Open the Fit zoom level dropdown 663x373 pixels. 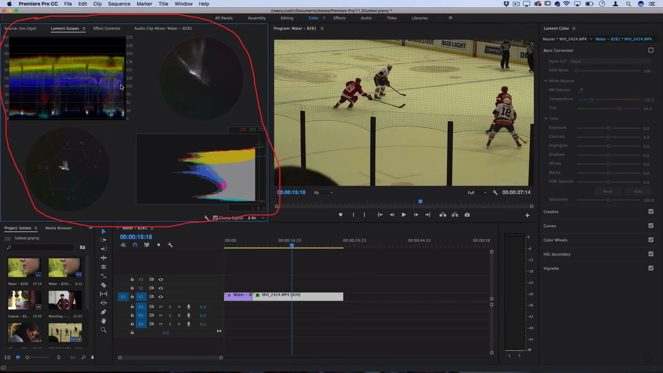(323, 193)
